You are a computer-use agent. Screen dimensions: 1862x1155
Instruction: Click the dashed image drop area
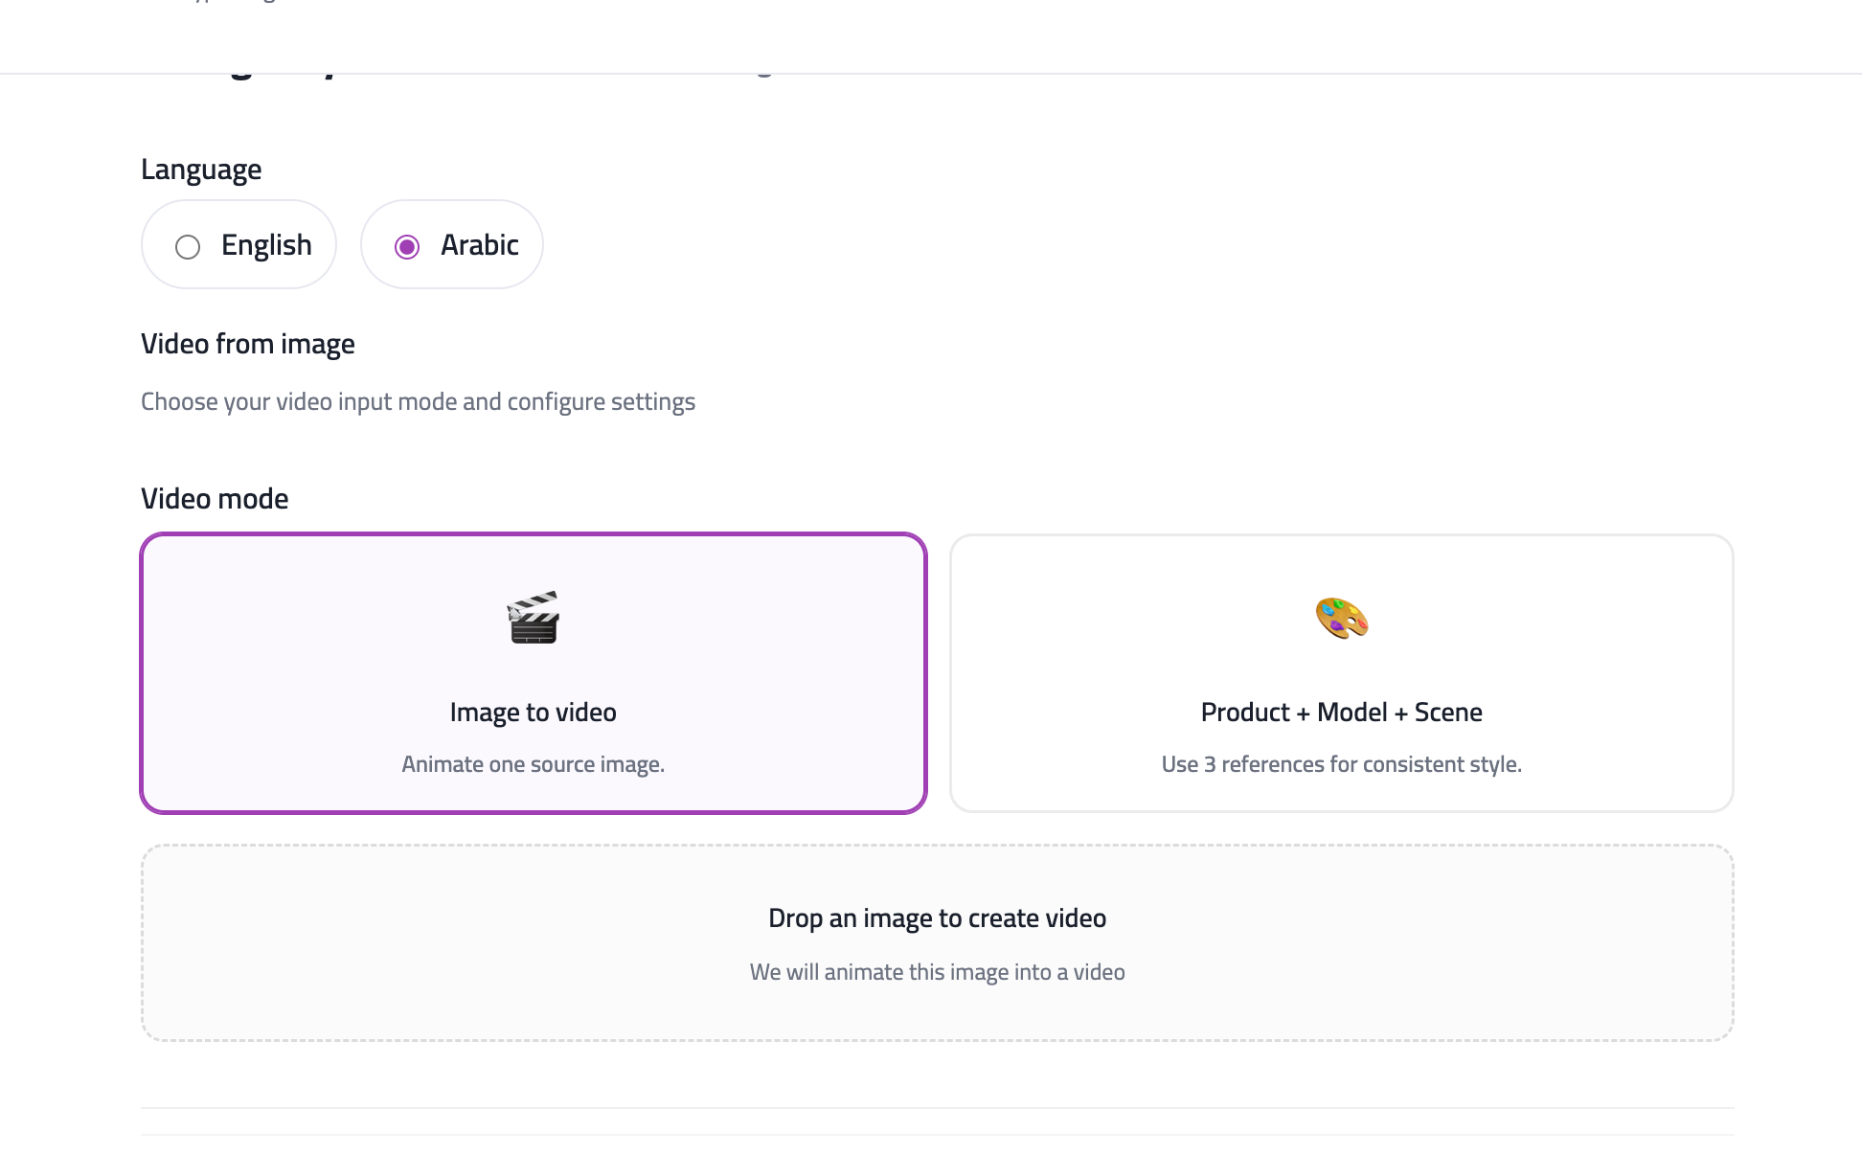[x=936, y=943]
